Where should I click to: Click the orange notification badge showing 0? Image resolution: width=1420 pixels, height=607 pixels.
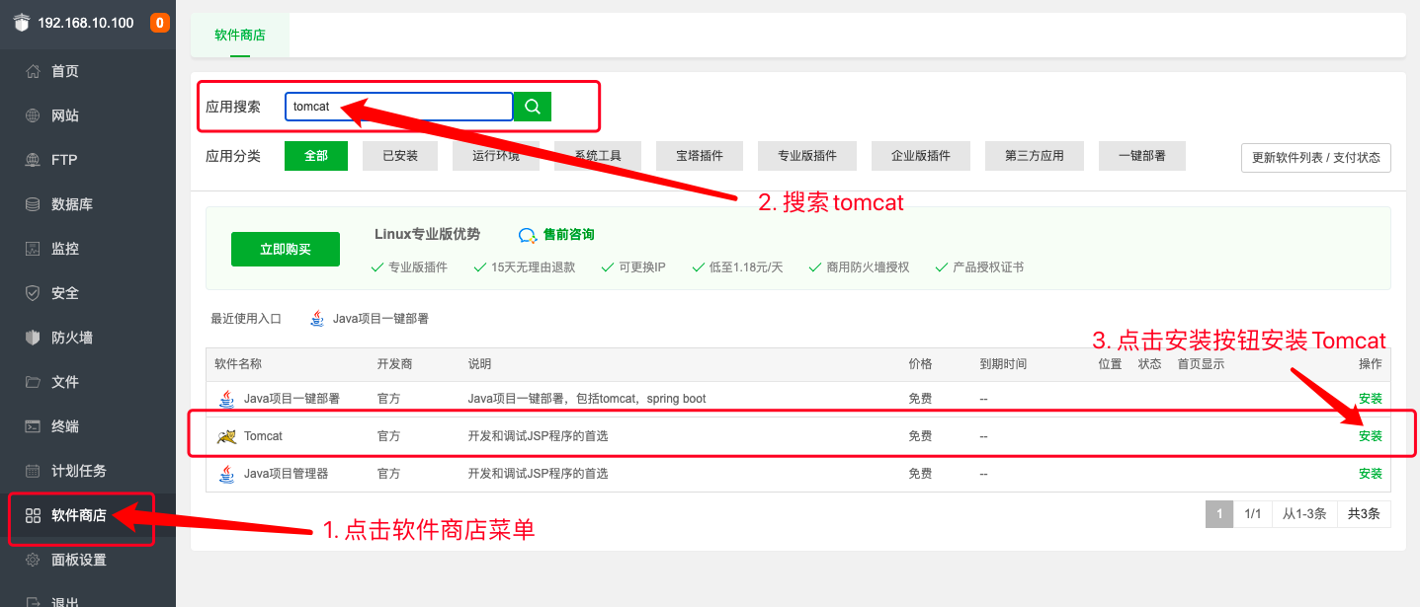(159, 23)
